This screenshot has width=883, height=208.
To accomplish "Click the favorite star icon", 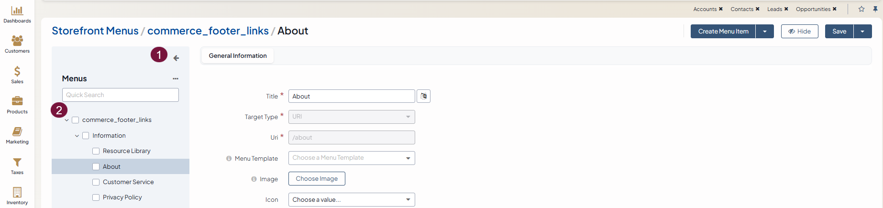I will coord(861,9).
